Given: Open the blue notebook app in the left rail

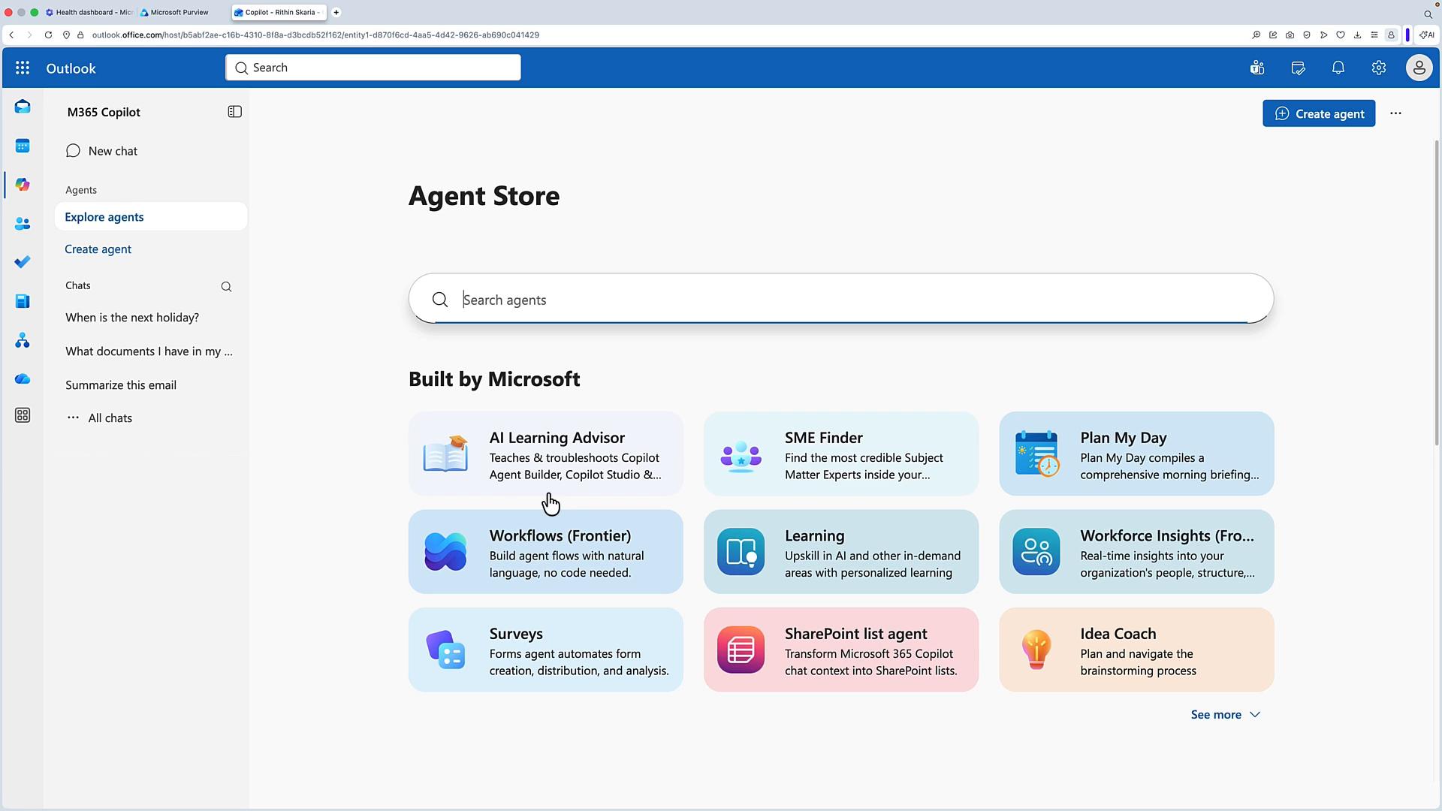Looking at the screenshot, I should (x=23, y=301).
